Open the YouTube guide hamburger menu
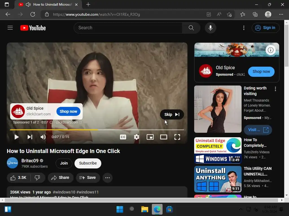 click(10, 28)
